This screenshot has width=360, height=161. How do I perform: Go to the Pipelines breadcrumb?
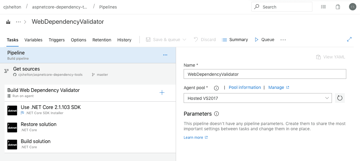[x=108, y=7]
